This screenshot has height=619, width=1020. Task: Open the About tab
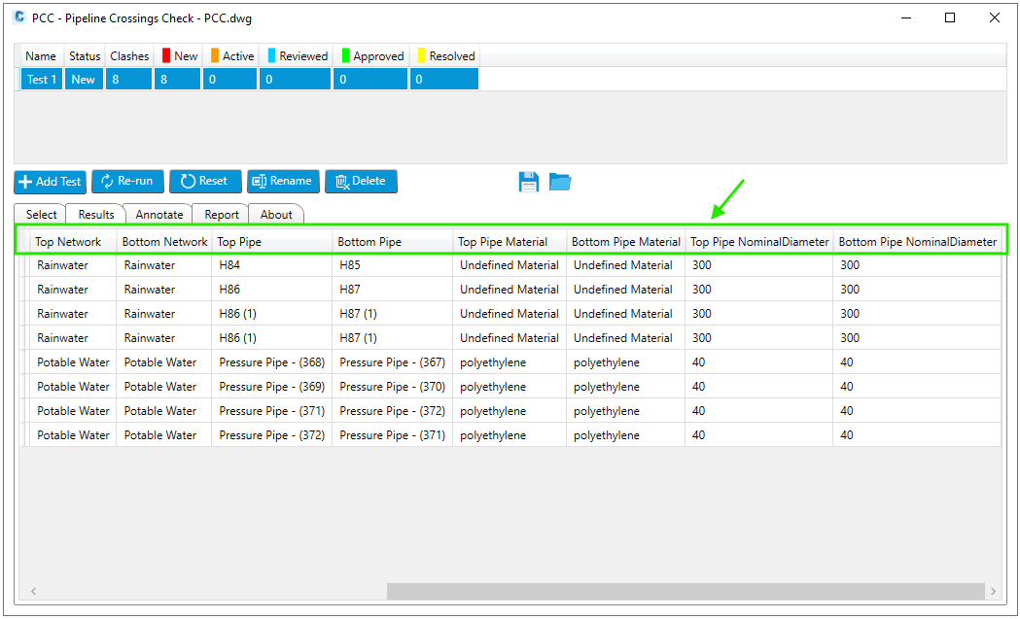(276, 215)
